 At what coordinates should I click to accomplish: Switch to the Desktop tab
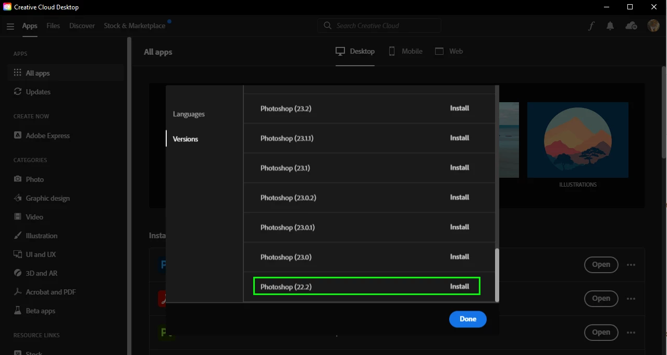355,51
